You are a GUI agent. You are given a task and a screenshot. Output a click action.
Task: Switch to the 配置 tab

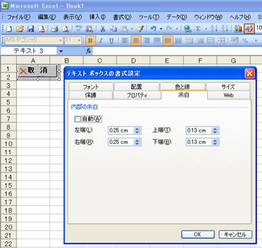click(136, 86)
